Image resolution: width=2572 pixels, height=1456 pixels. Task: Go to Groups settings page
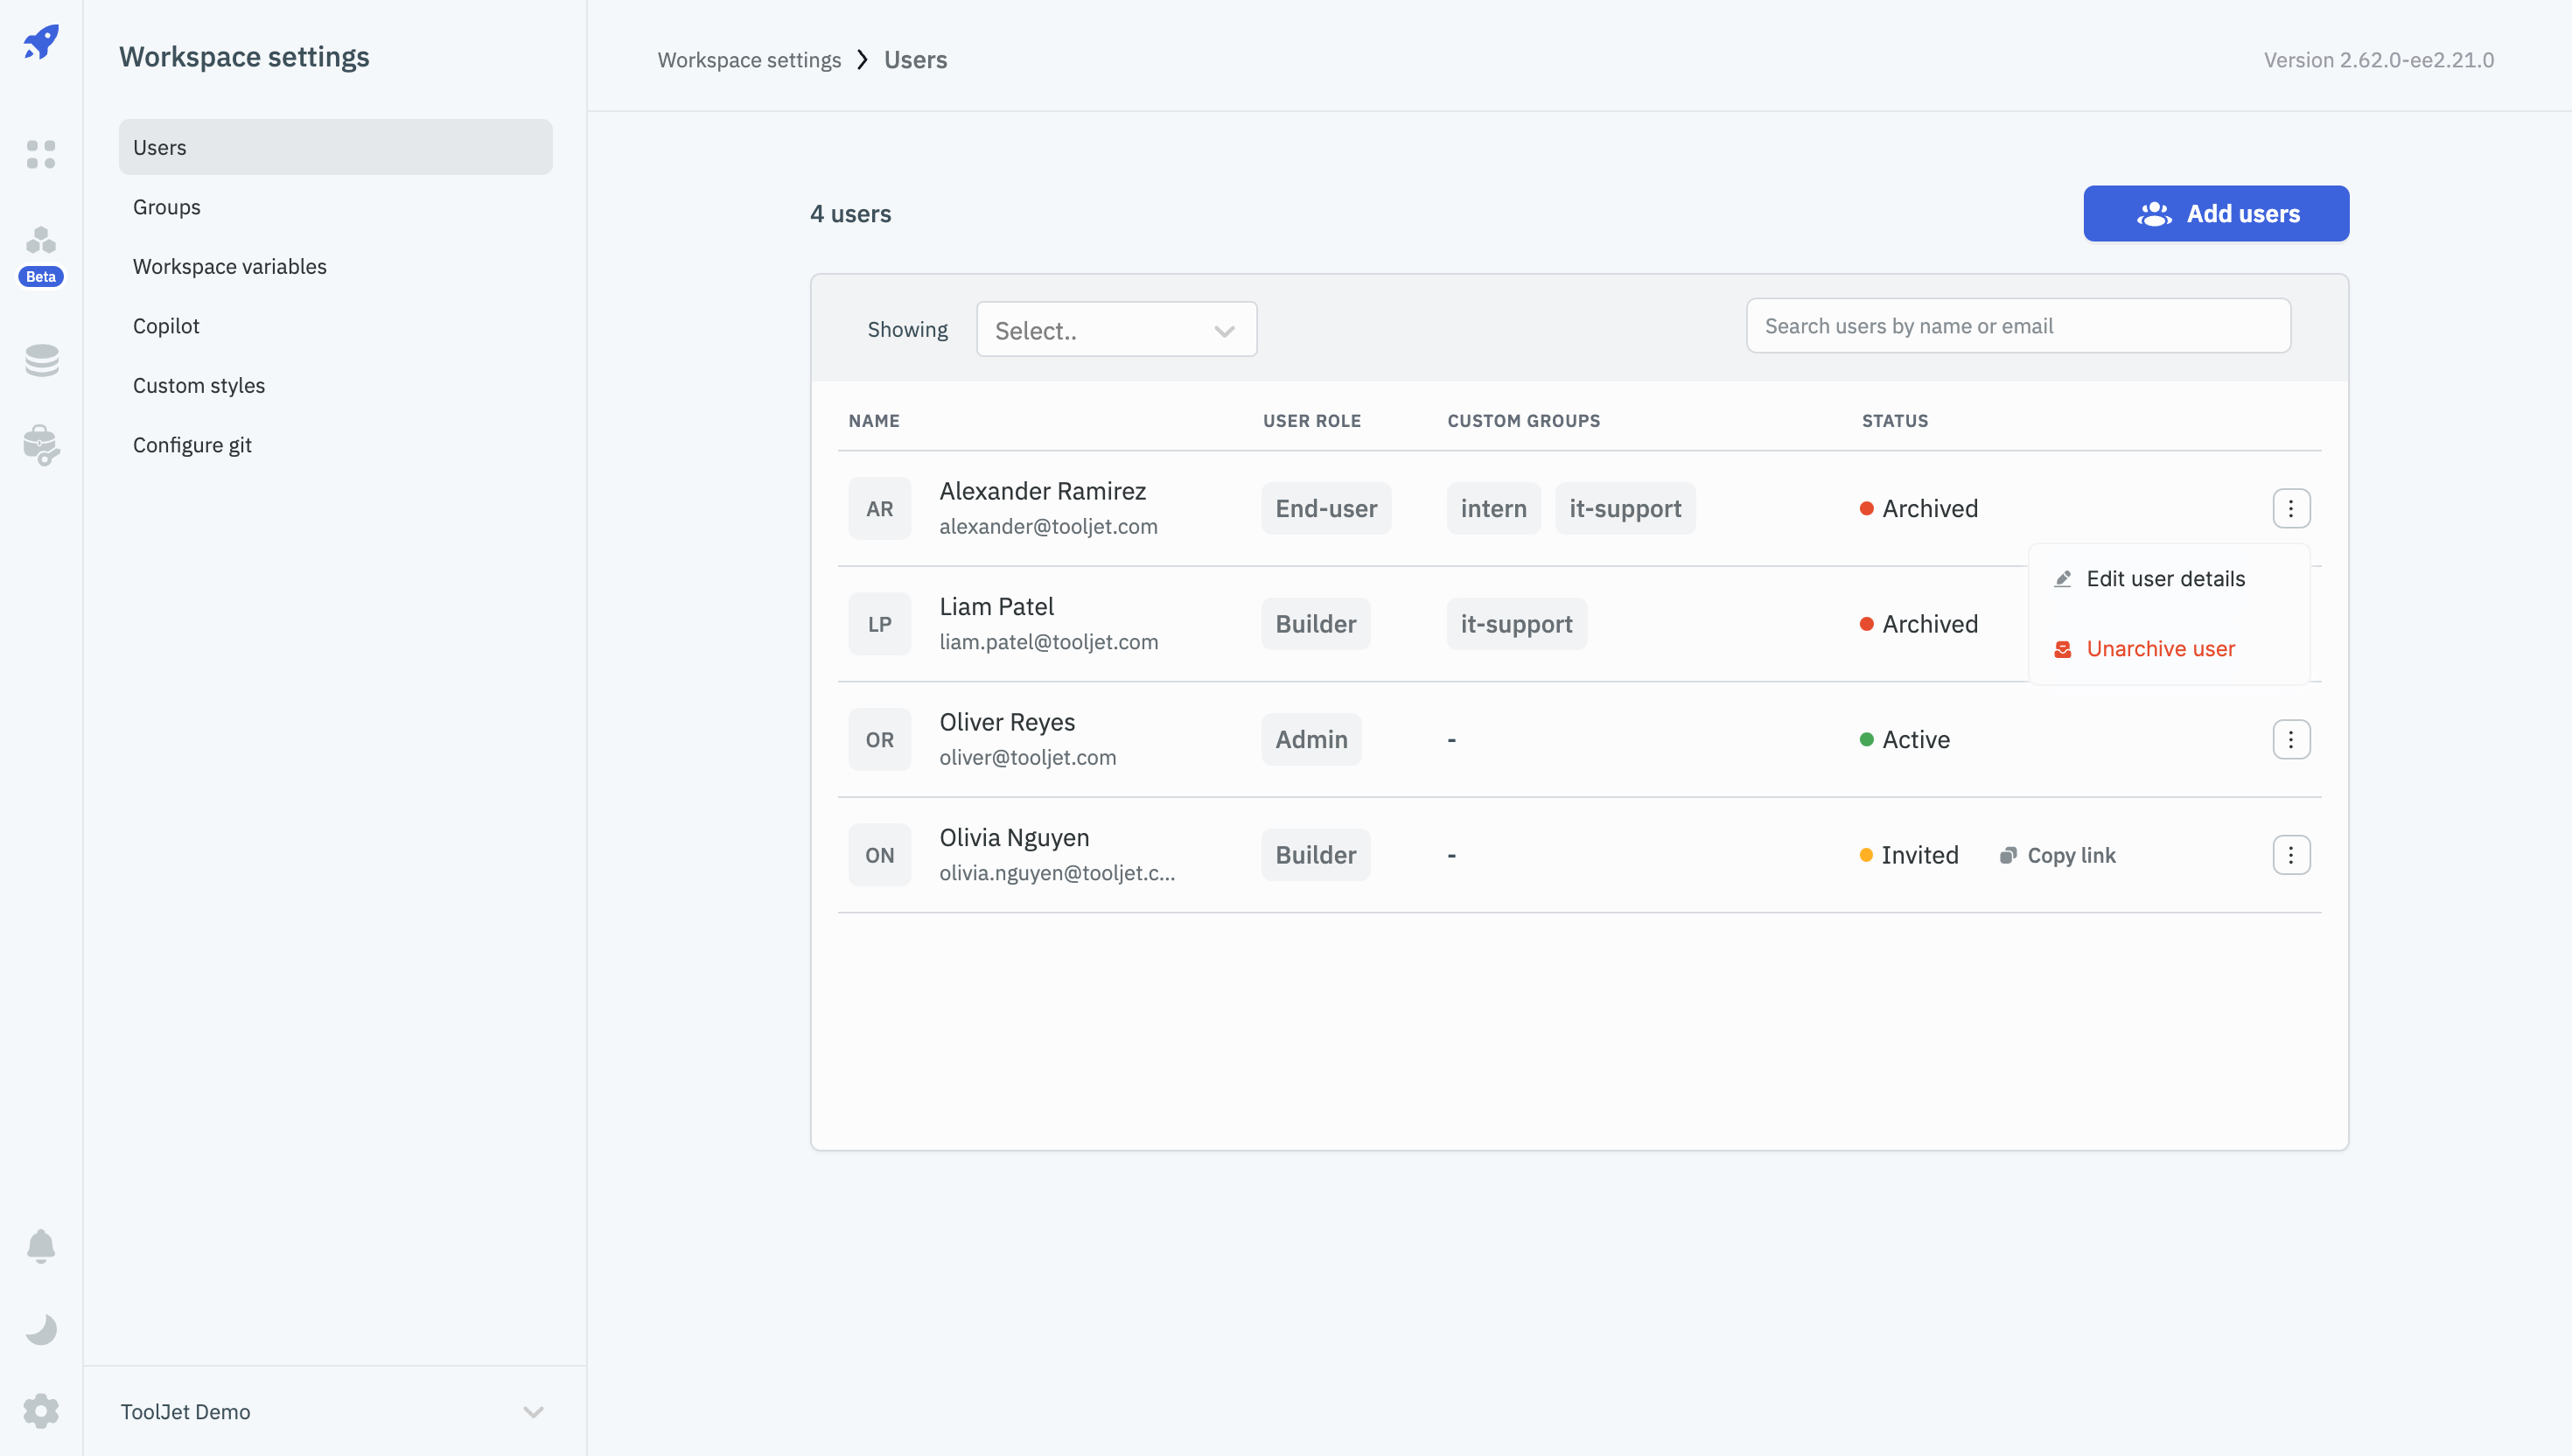(166, 207)
